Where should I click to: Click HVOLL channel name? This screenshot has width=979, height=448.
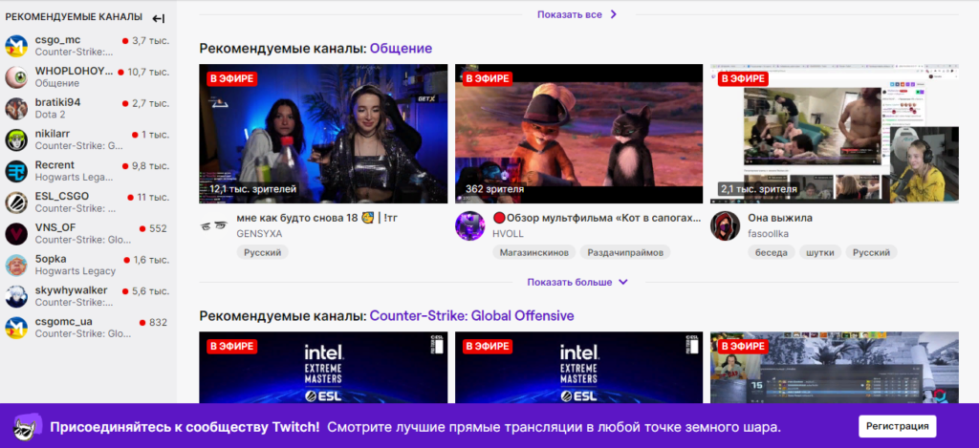(508, 234)
